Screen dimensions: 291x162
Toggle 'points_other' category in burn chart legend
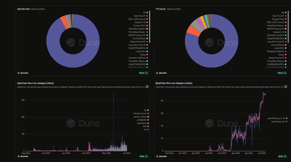pyautogui.click(x=141, y=117)
